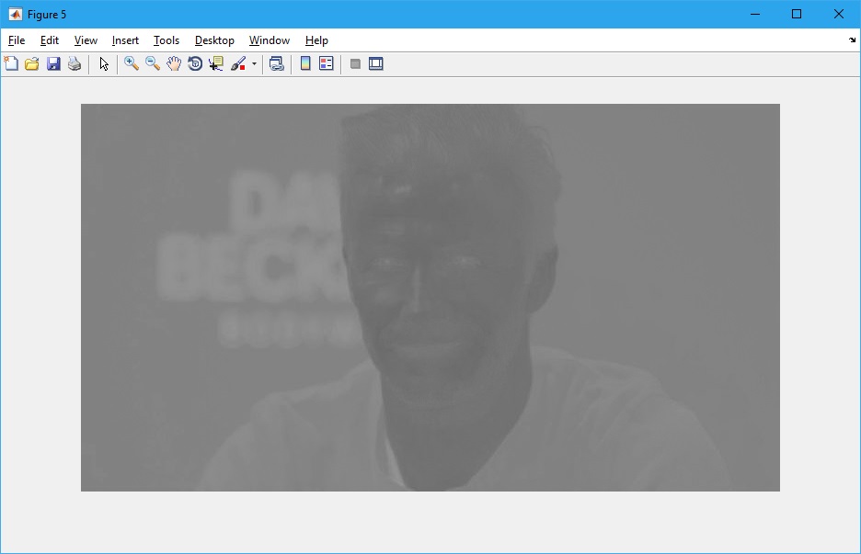This screenshot has width=861, height=554.
Task: Save the figure using the floppy disk icon
Action: click(x=53, y=63)
